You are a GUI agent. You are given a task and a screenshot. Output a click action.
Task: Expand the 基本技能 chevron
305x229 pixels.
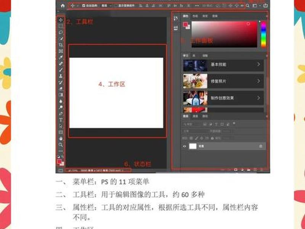point(258,64)
